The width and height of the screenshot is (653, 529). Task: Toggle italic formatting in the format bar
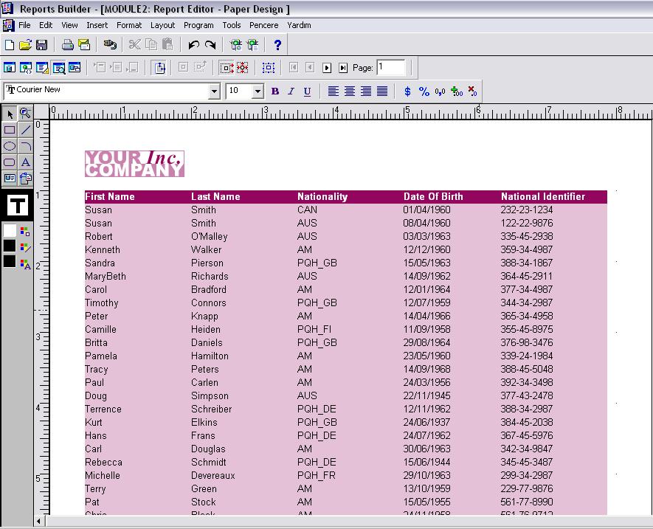click(x=291, y=91)
